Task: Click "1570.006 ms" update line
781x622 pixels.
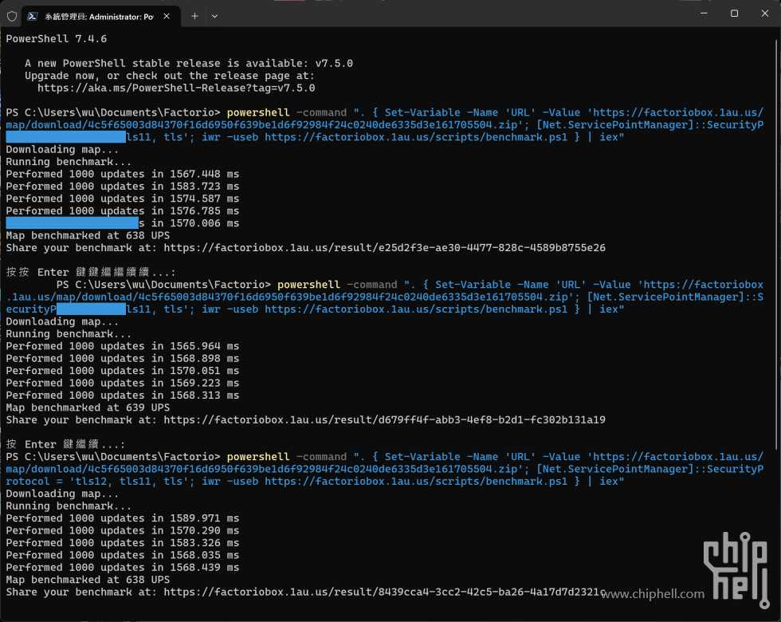Action: [x=123, y=223]
